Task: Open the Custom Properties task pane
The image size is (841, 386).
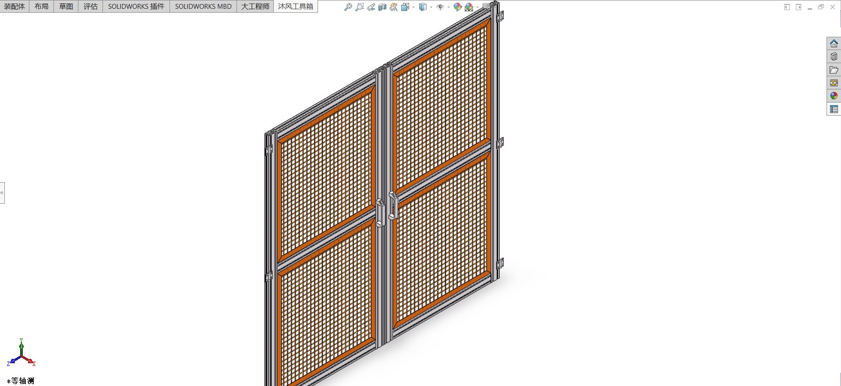Action: (834, 109)
